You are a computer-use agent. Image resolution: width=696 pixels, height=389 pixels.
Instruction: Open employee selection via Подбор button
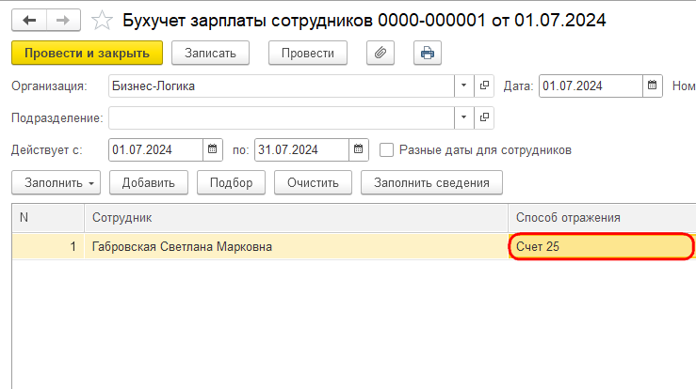[232, 182]
